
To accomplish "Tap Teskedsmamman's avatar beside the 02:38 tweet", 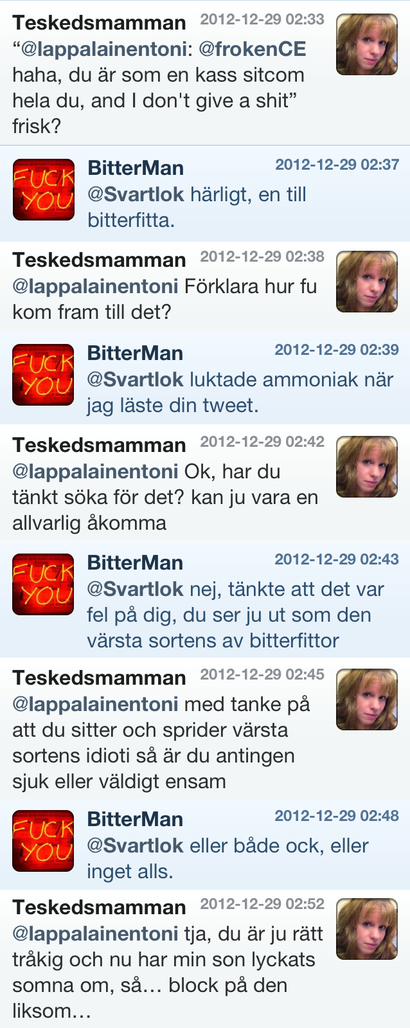I will pyautogui.click(x=366, y=282).
